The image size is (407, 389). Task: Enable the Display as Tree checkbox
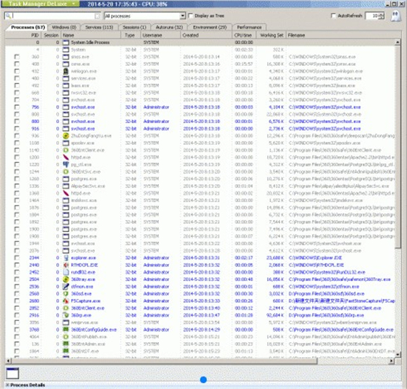193,15
